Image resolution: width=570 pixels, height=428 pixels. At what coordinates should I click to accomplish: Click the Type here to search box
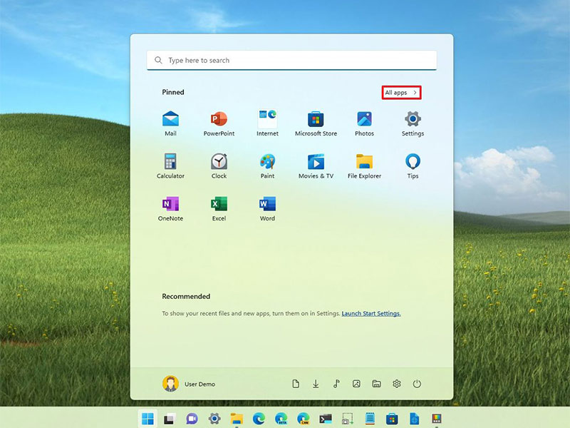(x=291, y=60)
